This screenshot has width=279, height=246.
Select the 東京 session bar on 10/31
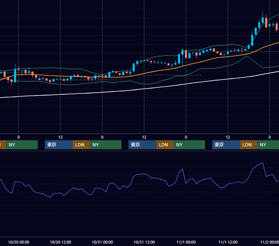(142, 145)
